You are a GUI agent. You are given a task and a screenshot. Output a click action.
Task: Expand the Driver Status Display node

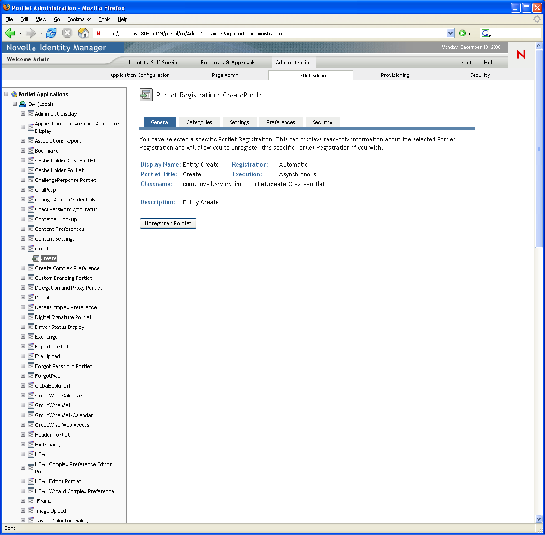point(23,327)
